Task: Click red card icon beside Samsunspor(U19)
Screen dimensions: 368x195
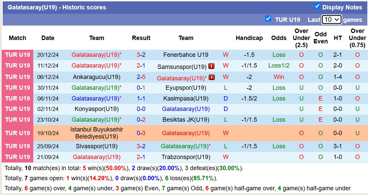Action: click(x=211, y=66)
